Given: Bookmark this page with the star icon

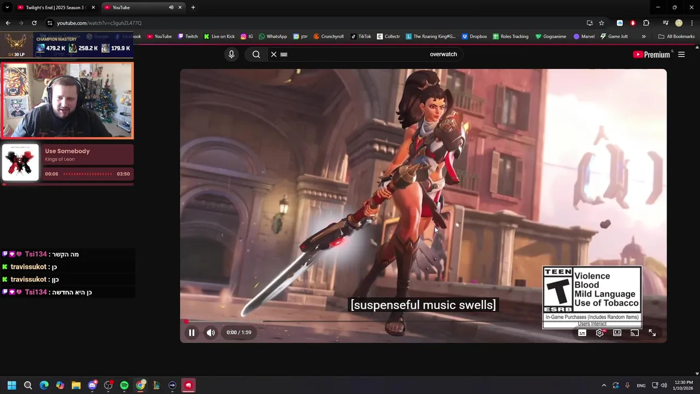Looking at the screenshot, I should tap(602, 23).
